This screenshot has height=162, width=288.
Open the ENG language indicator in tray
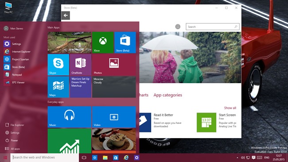tap(267, 158)
